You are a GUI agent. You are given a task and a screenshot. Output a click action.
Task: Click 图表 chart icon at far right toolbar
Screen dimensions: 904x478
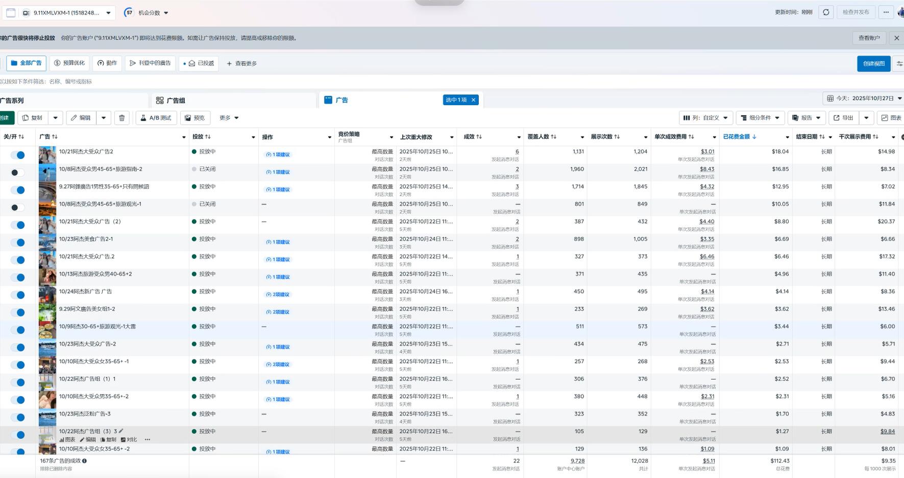pyautogui.click(x=891, y=118)
